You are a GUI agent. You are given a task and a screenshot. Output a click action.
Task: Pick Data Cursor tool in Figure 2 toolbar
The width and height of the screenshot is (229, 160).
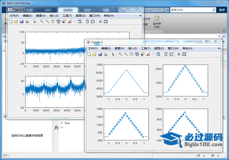point(142,54)
